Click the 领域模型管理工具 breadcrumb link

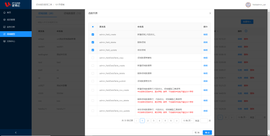[x=44, y=5]
